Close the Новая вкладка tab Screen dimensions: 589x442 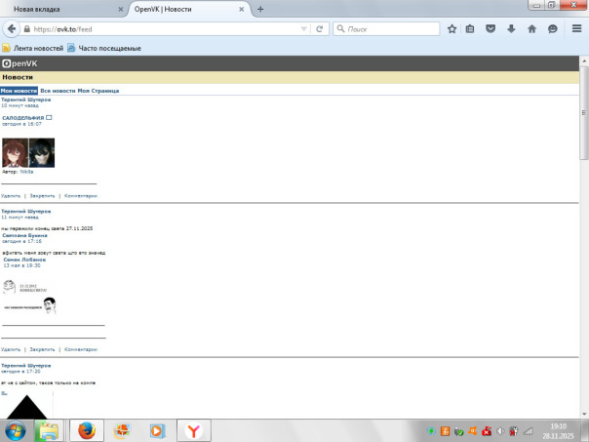(121, 10)
